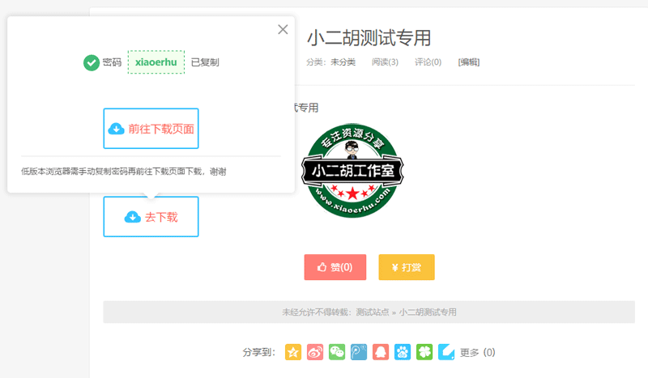Open the 未分类 category link
Viewport: 648px width, 378px height.
[x=343, y=62]
